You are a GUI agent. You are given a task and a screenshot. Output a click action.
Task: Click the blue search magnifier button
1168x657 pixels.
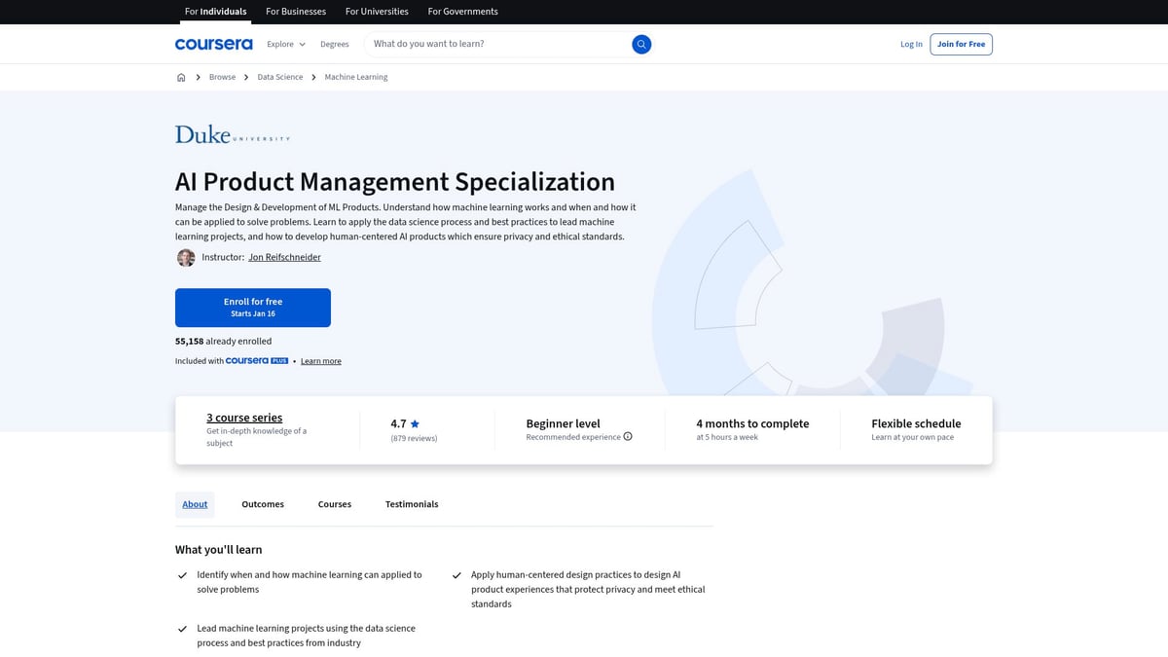640,44
